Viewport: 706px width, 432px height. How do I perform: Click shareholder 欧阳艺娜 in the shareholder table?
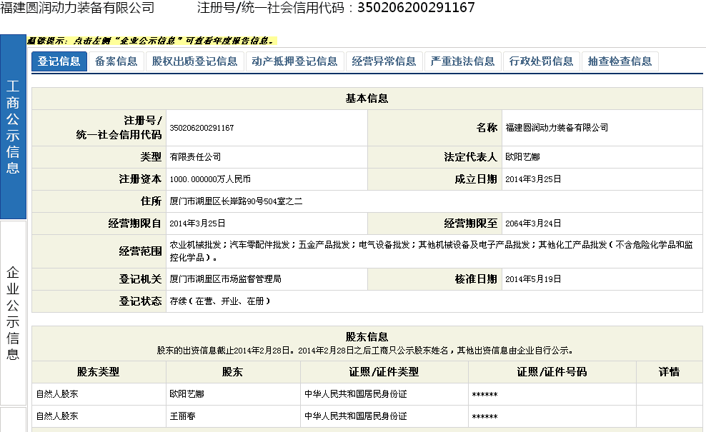point(187,394)
